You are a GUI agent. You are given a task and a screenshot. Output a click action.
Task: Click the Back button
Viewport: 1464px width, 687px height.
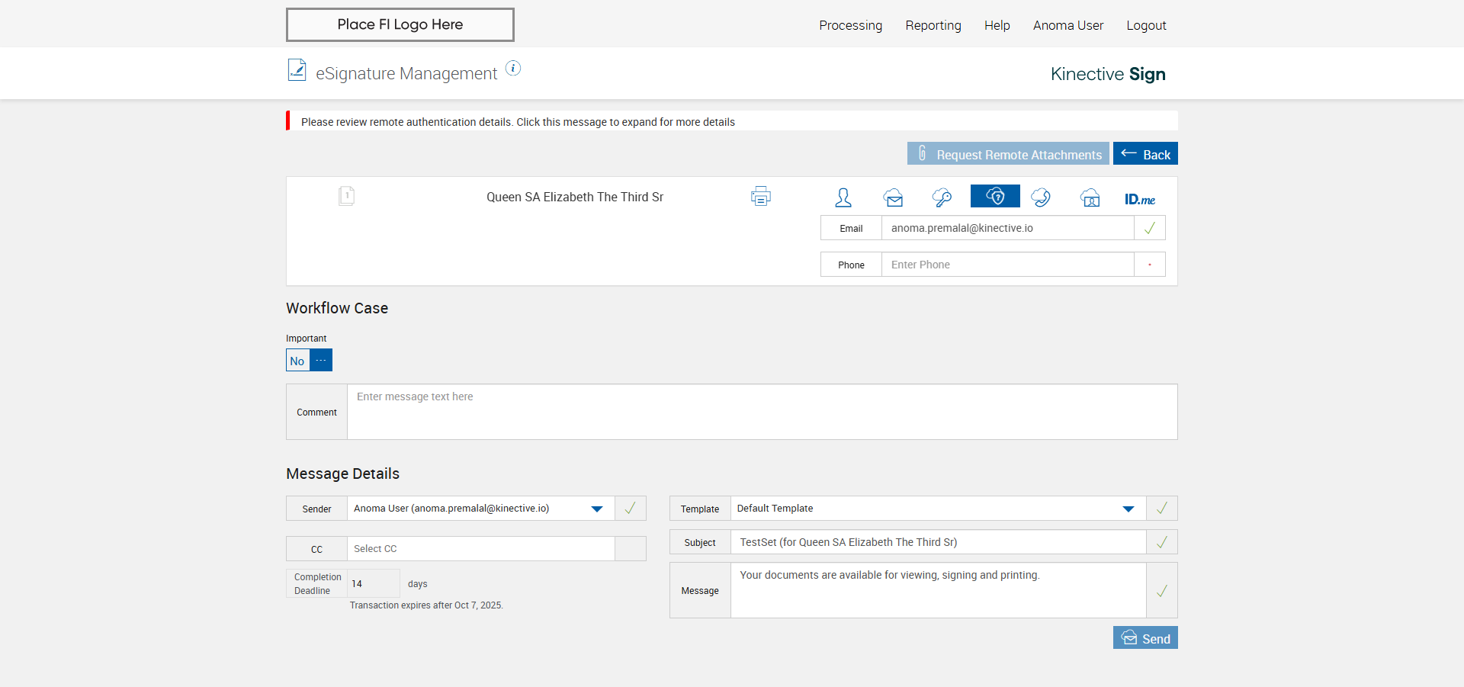pyautogui.click(x=1145, y=154)
